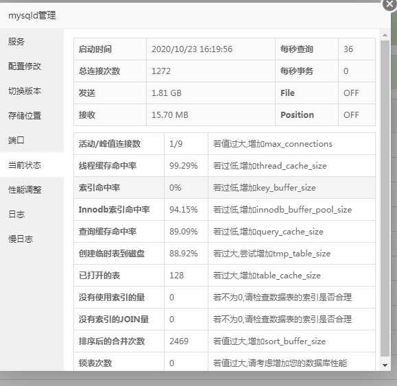Open the 服务 tab

click(x=32, y=41)
